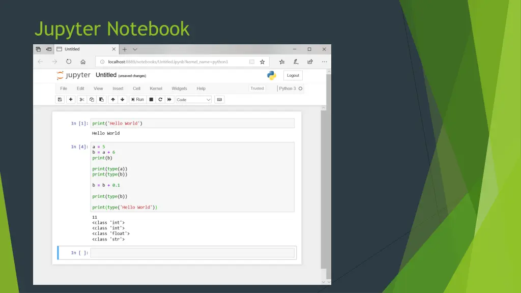Image resolution: width=521 pixels, height=293 pixels.
Task: Open the cell type Code dropdown
Action: [193, 100]
